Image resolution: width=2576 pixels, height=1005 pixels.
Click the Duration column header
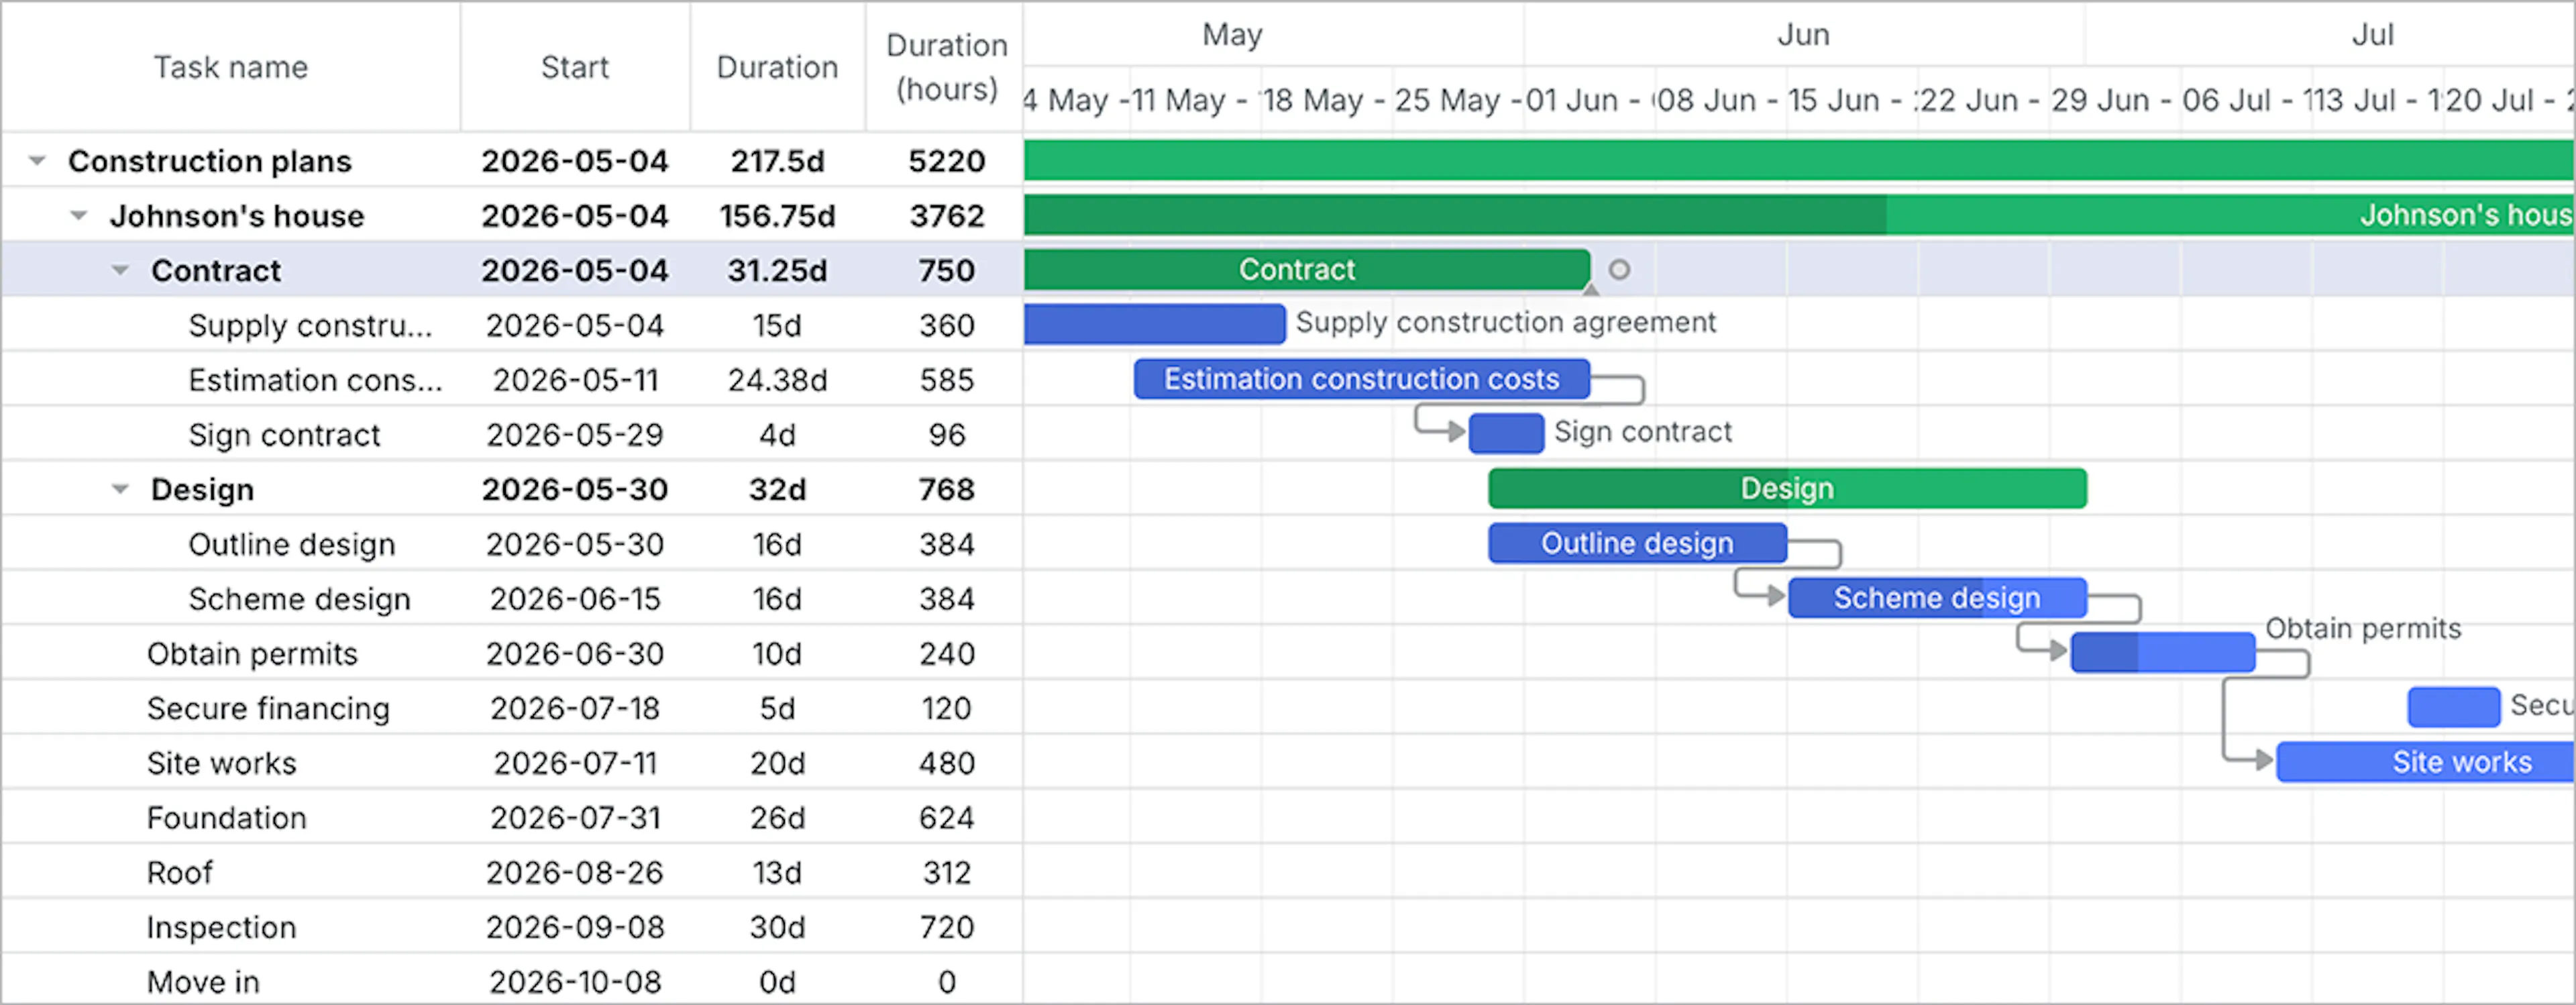[777, 67]
